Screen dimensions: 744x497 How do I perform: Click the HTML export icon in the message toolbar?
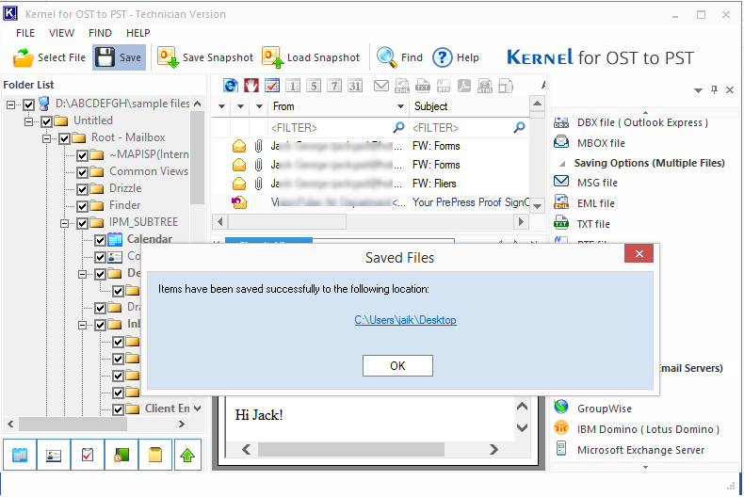pos(484,86)
